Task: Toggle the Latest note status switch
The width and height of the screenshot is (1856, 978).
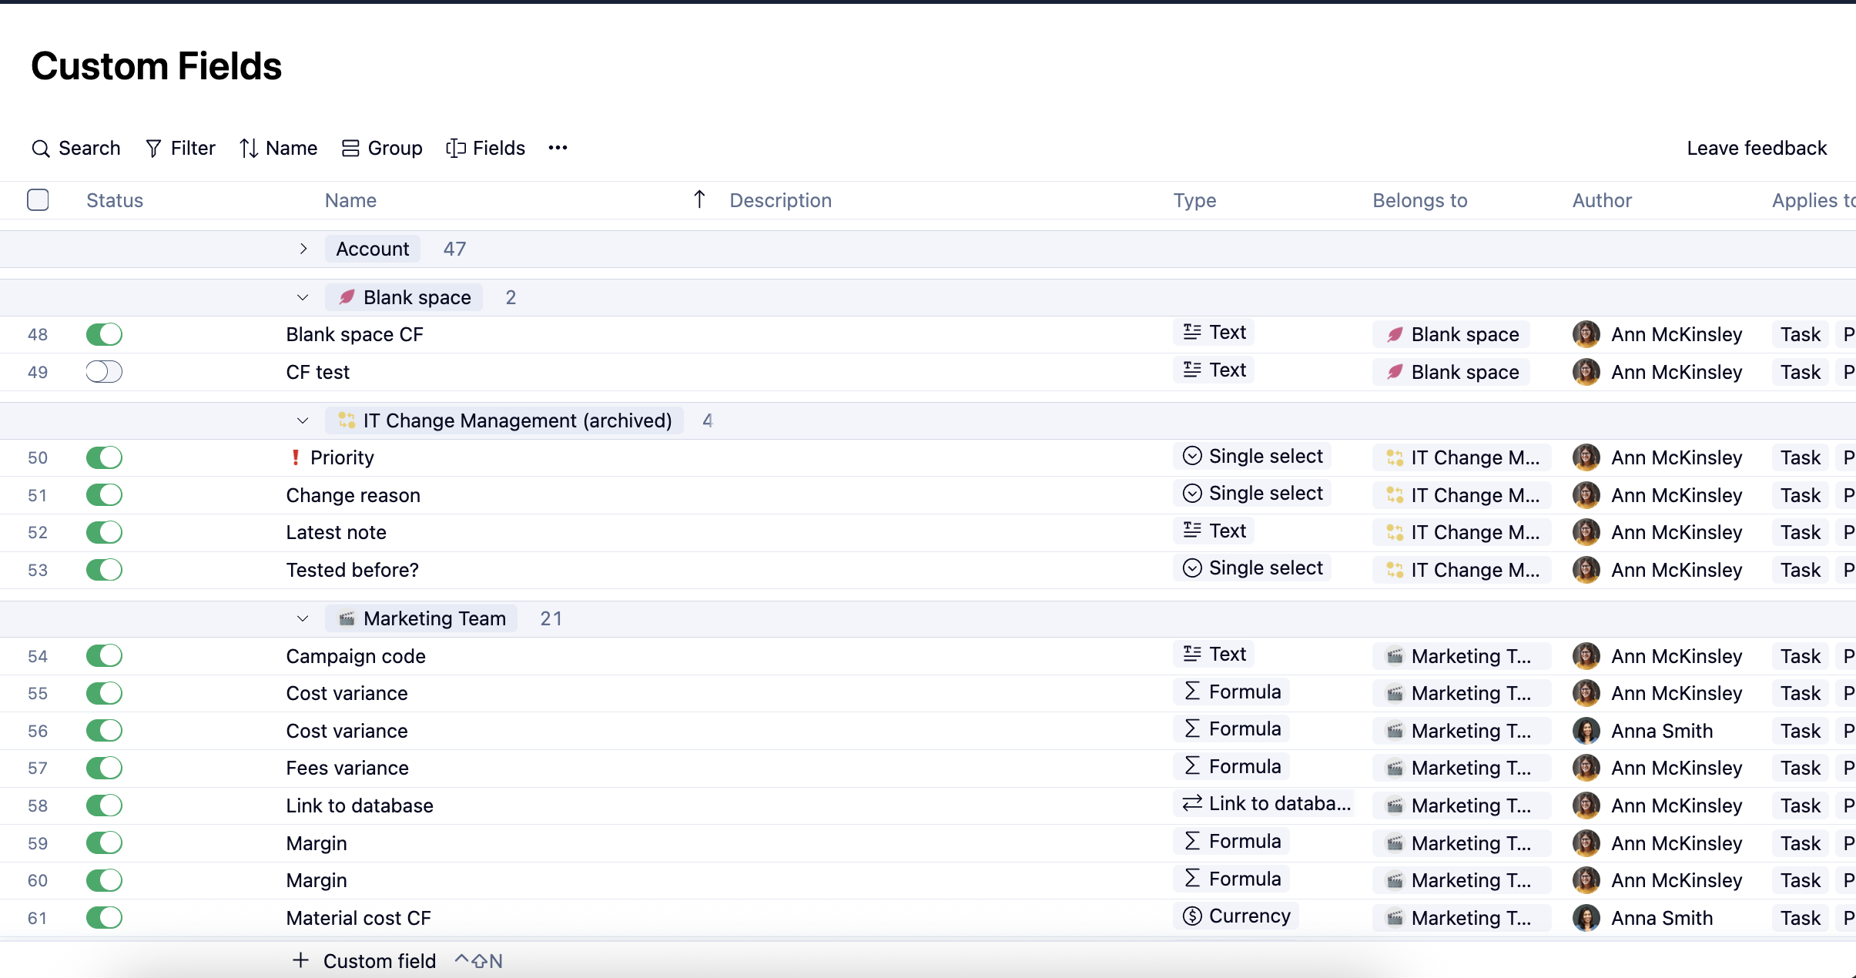Action: pyautogui.click(x=104, y=532)
